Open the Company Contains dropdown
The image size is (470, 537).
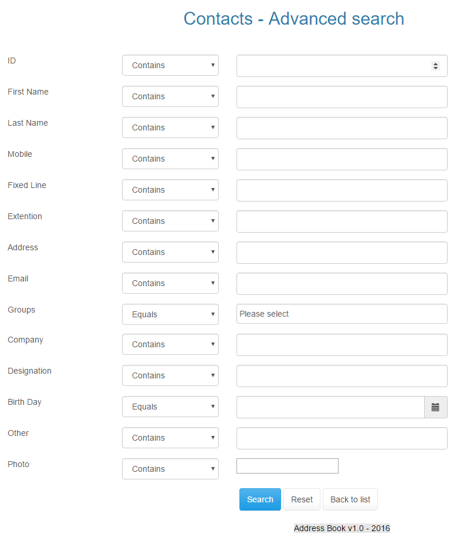pyautogui.click(x=170, y=344)
